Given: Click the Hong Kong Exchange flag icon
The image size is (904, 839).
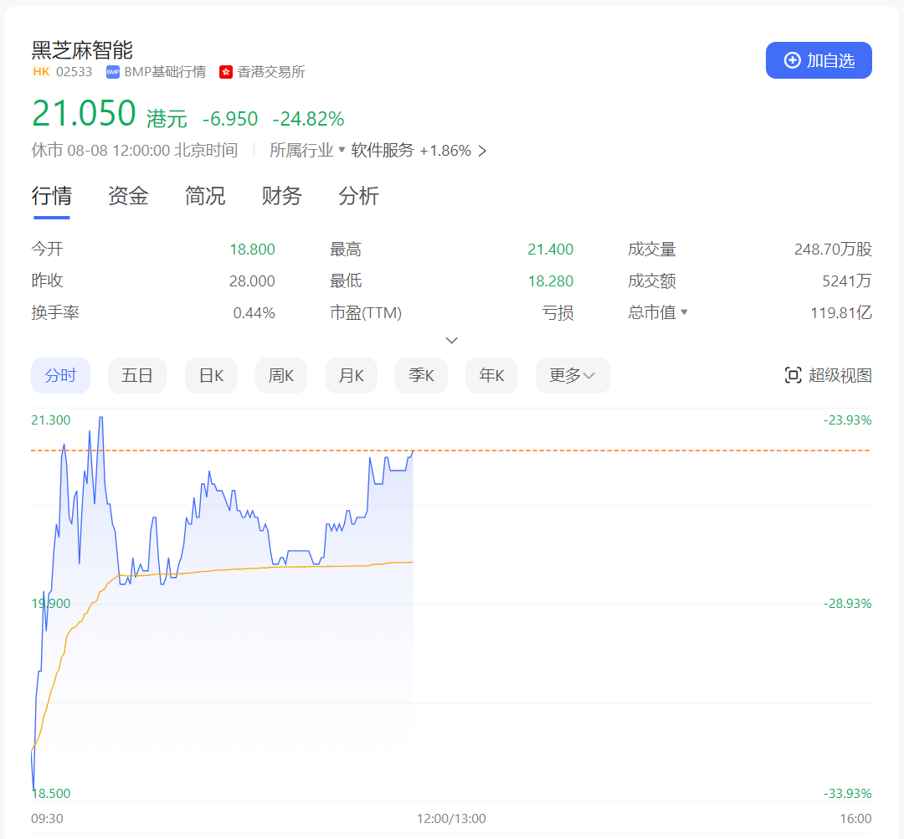Looking at the screenshot, I should click(x=226, y=72).
